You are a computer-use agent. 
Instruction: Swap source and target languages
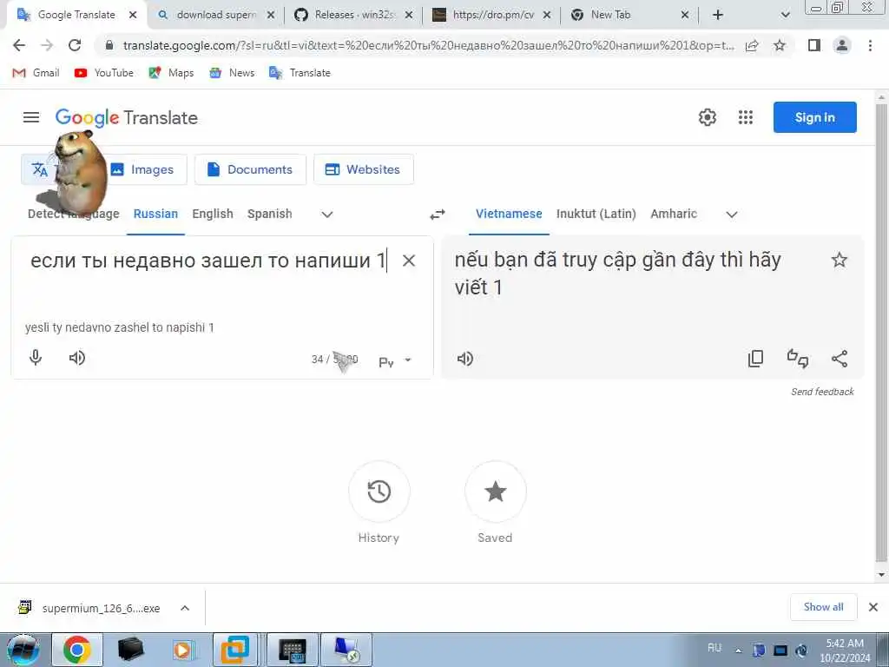(x=438, y=215)
